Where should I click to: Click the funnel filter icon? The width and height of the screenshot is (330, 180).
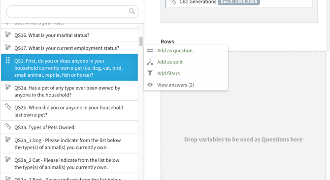click(x=150, y=73)
